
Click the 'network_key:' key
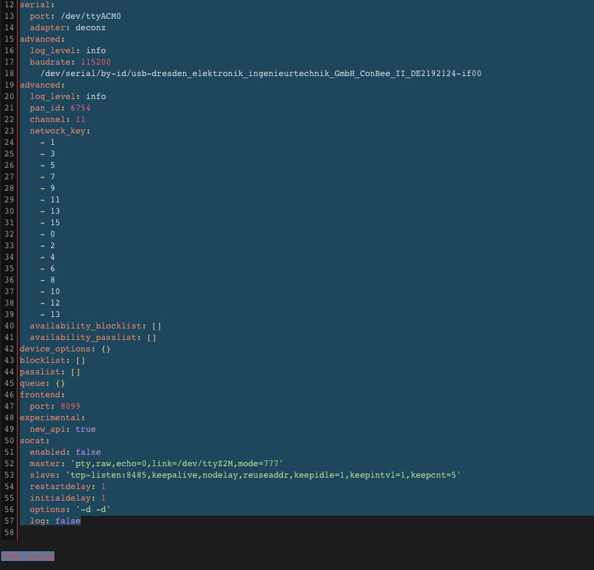tap(60, 131)
